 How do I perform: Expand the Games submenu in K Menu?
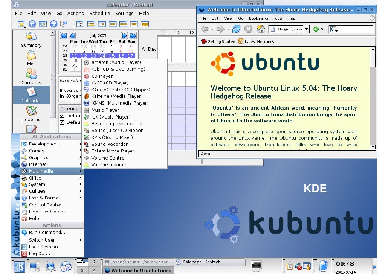(52, 151)
